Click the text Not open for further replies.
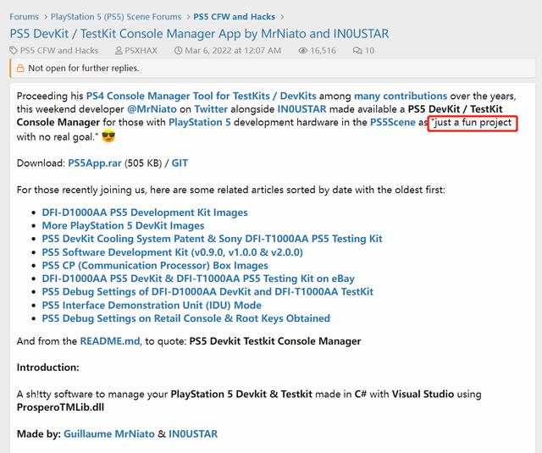Viewport: 542px width, 453px height. pyautogui.click(x=84, y=68)
